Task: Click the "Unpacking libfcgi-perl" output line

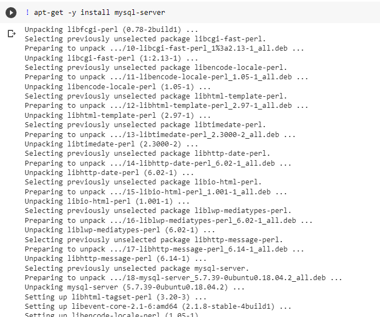Action: tap(111, 30)
